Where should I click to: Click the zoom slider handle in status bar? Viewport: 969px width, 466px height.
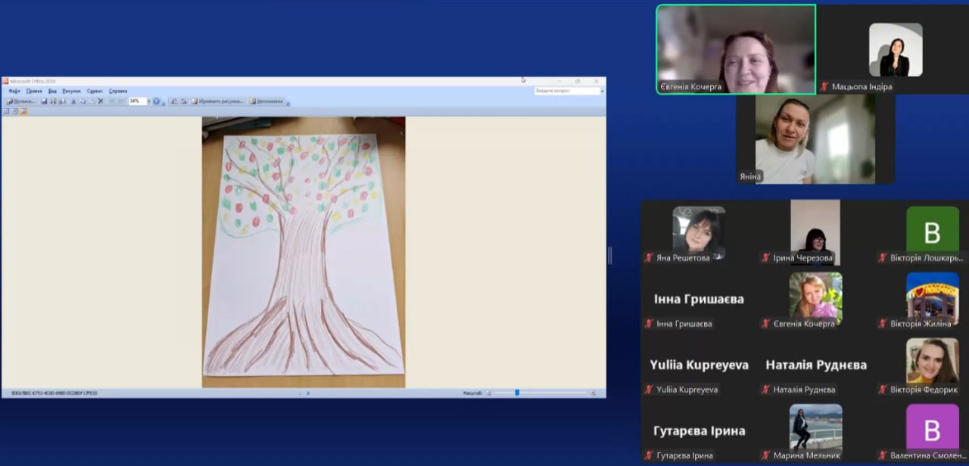(x=517, y=393)
